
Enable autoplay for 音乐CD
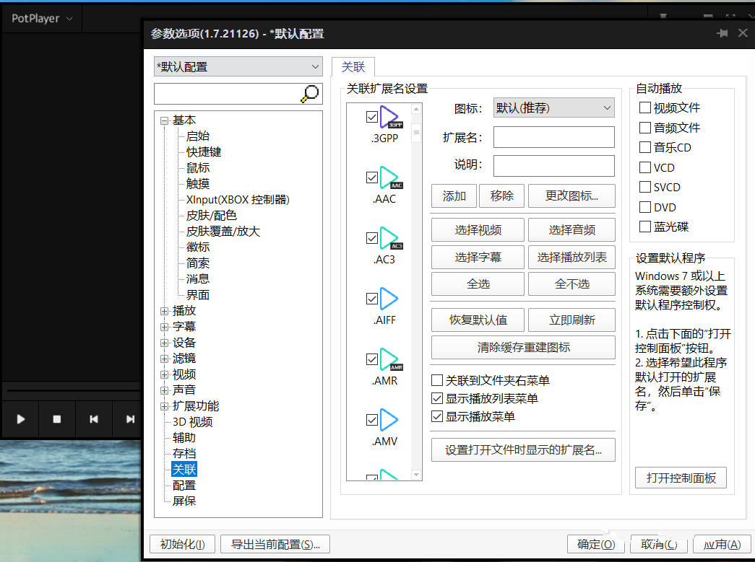[x=644, y=147]
